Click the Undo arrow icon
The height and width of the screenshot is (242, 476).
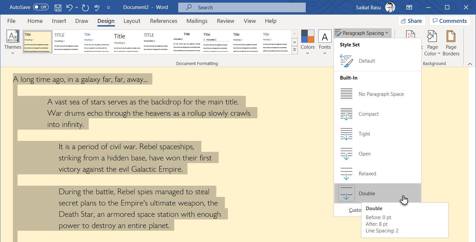(69, 7)
